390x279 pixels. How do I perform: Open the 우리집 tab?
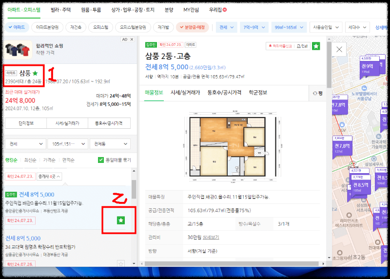pos(217,10)
